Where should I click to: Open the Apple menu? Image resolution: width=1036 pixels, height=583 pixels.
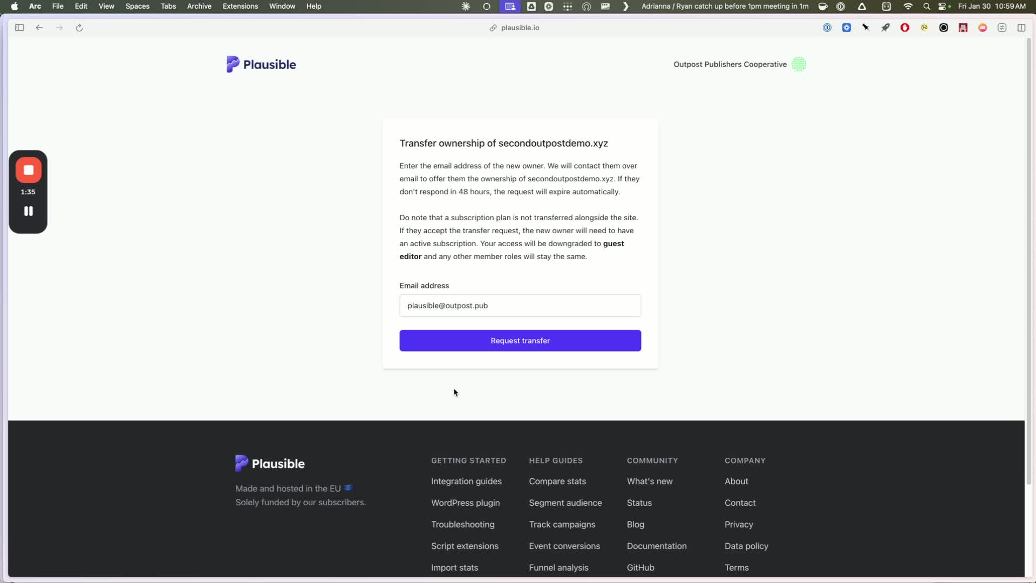coord(15,6)
